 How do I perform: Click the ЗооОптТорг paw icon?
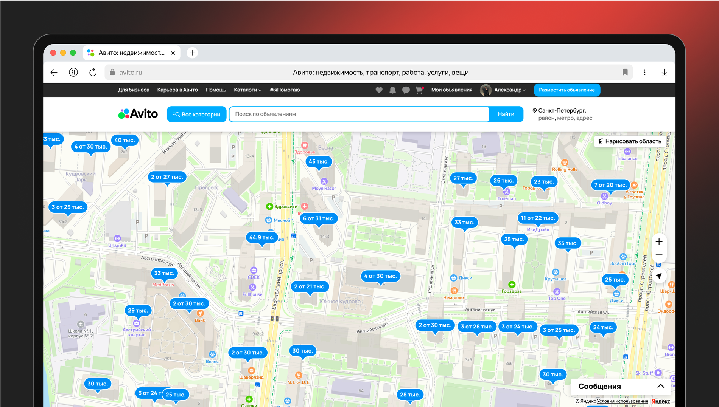point(623,257)
